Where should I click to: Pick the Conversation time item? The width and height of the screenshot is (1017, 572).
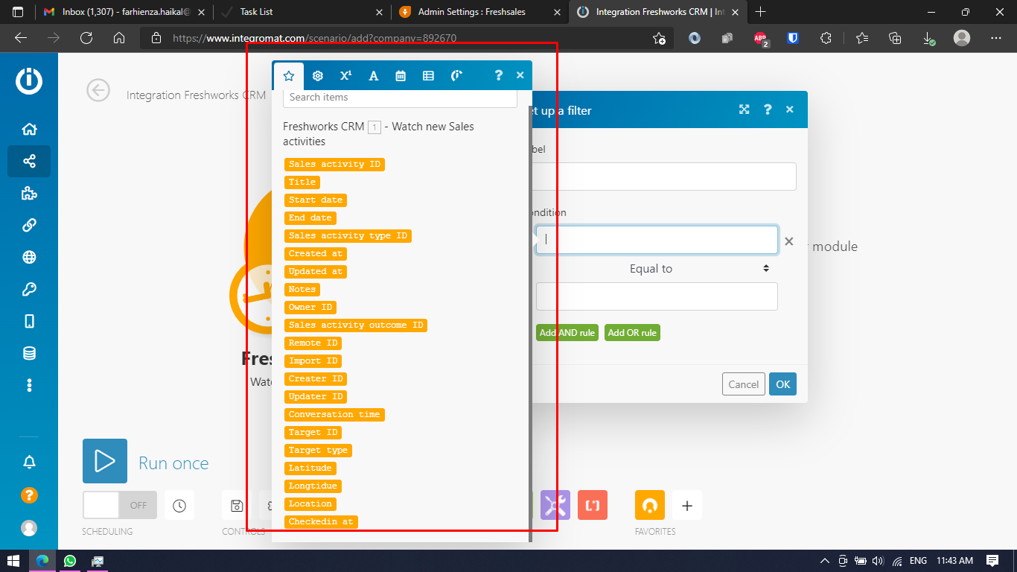334,414
